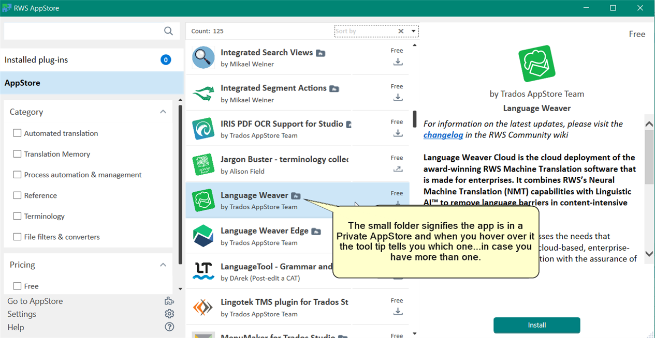Click private folder icon beside Language Weaver Edge
This screenshot has height=338, width=655.
tap(316, 231)
